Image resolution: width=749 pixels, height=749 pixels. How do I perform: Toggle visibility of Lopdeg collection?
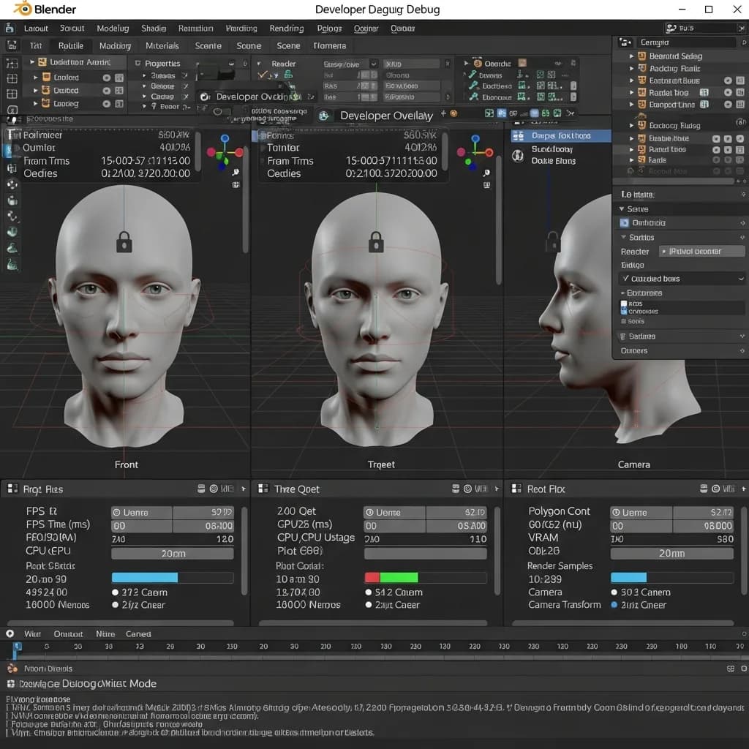click(106, 104)
